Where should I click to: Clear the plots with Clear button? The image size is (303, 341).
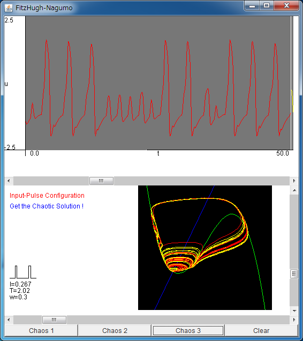pos(261,330)
